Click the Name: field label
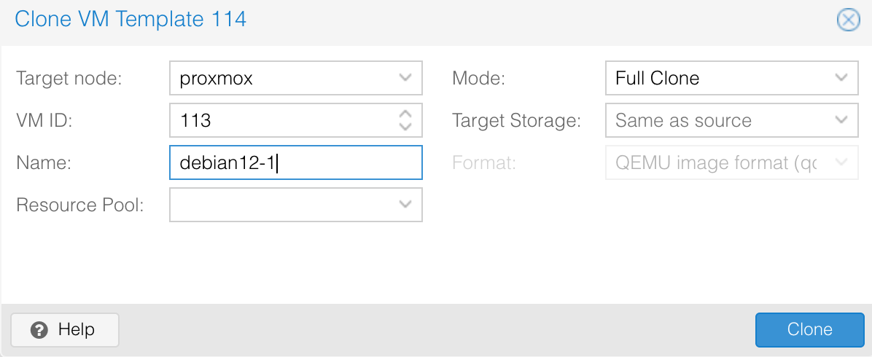872x357 pixels. pyautogui.click(x=43, y=162)
